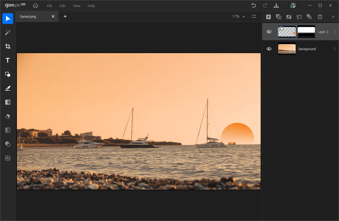Switch to the Sunset.png tab
The image size is (339, 221).
click(28, 17)
